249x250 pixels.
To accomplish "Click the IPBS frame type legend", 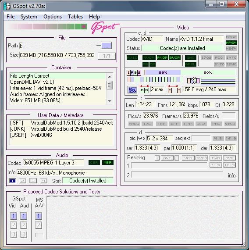I will click(134, 73).
